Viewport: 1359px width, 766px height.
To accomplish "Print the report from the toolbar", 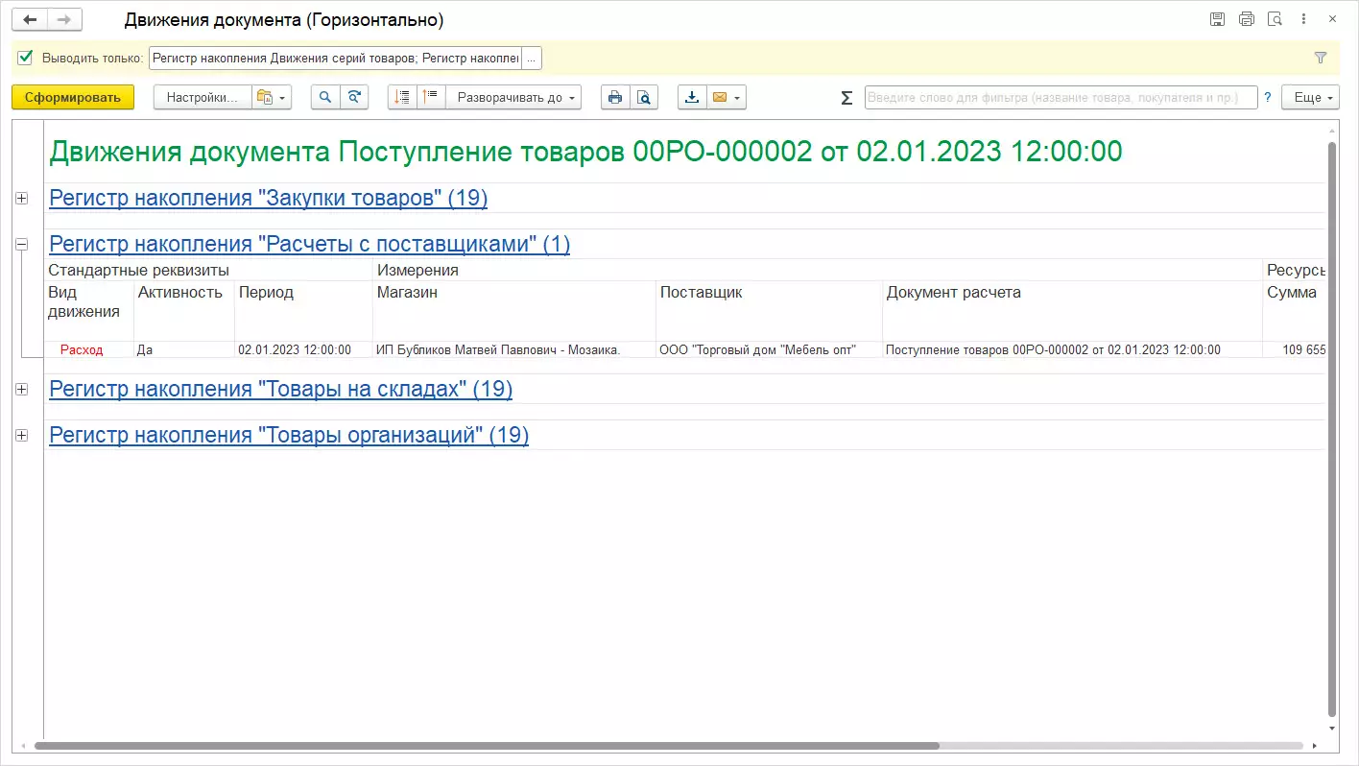I will pyautogui.click(x=615, y=97).
